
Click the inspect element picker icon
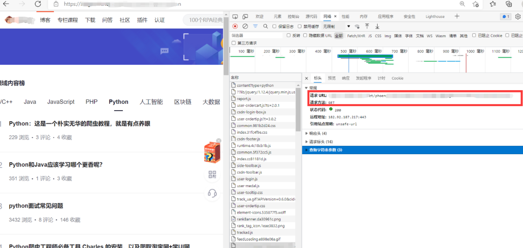(235, 17)
